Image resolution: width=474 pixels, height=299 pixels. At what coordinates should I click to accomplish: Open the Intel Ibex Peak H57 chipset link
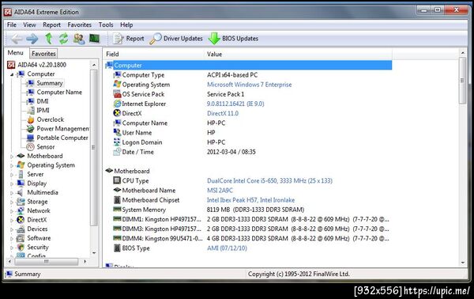pos(250,200)
